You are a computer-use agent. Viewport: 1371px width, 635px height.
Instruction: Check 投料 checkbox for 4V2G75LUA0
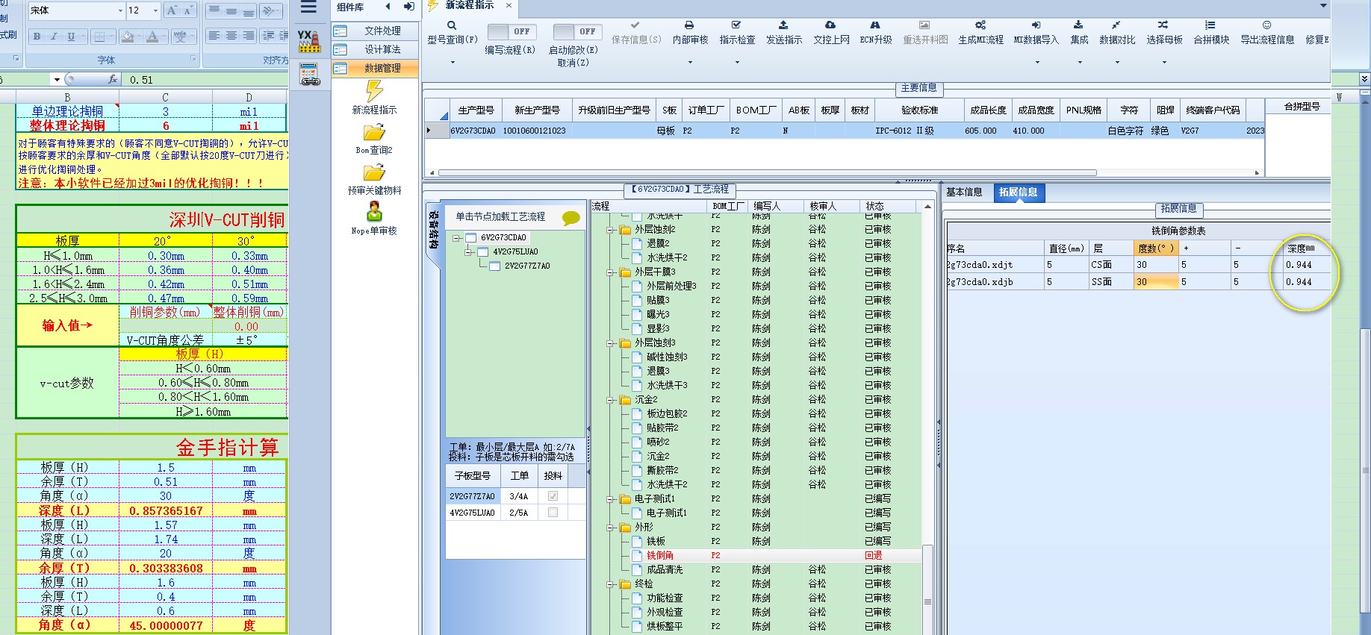click(x=553, y=513)
